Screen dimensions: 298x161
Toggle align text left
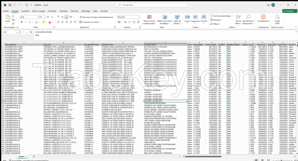tap(58, 22)
